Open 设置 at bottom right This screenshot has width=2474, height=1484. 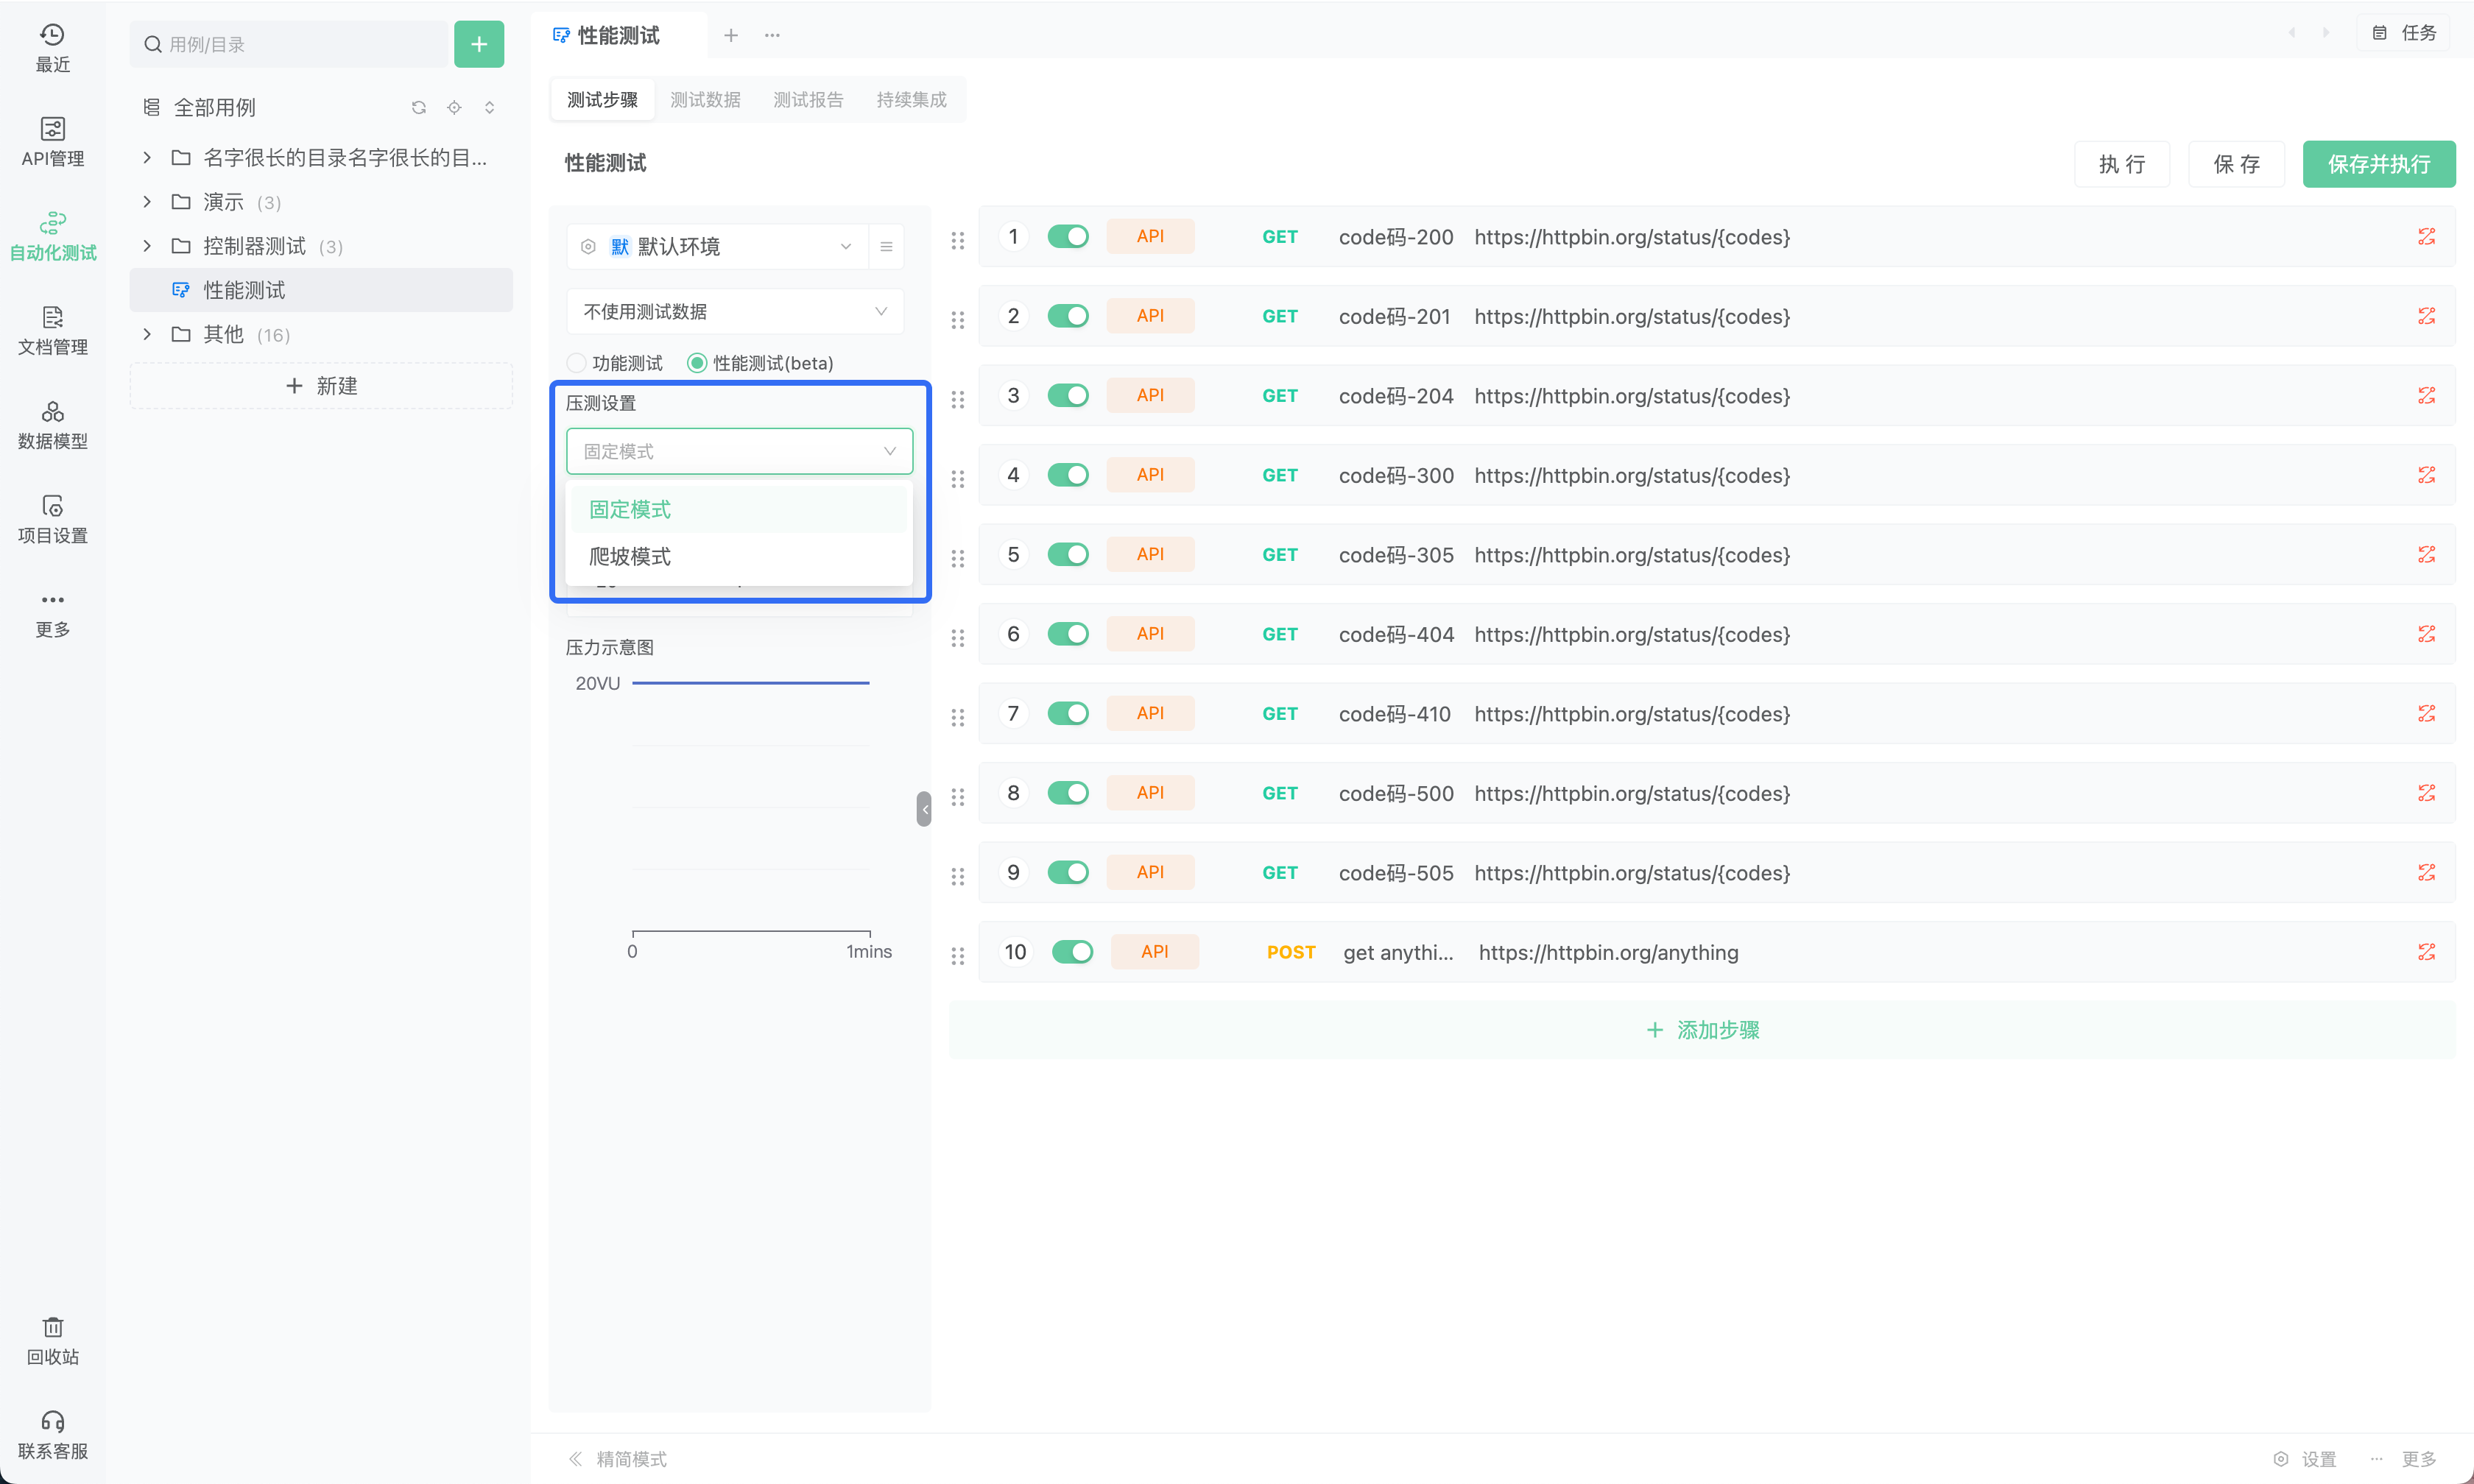[x=2304, y=1459]
